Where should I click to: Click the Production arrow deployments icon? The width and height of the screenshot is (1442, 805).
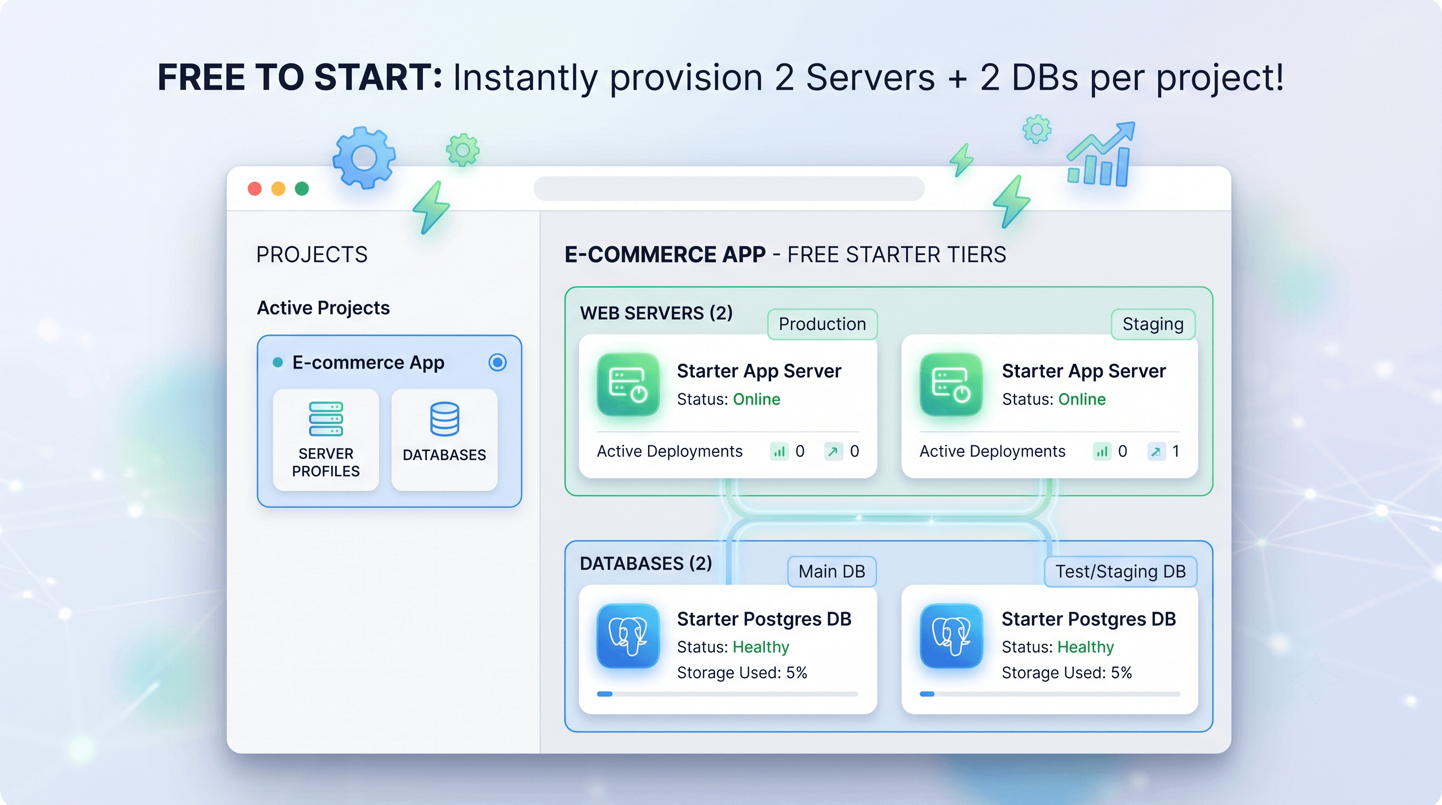click(833, 451)
